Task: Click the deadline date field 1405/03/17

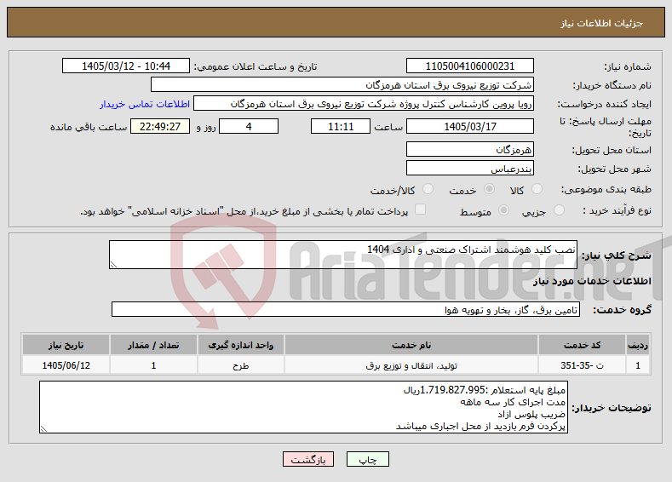Action: [469, 126]
